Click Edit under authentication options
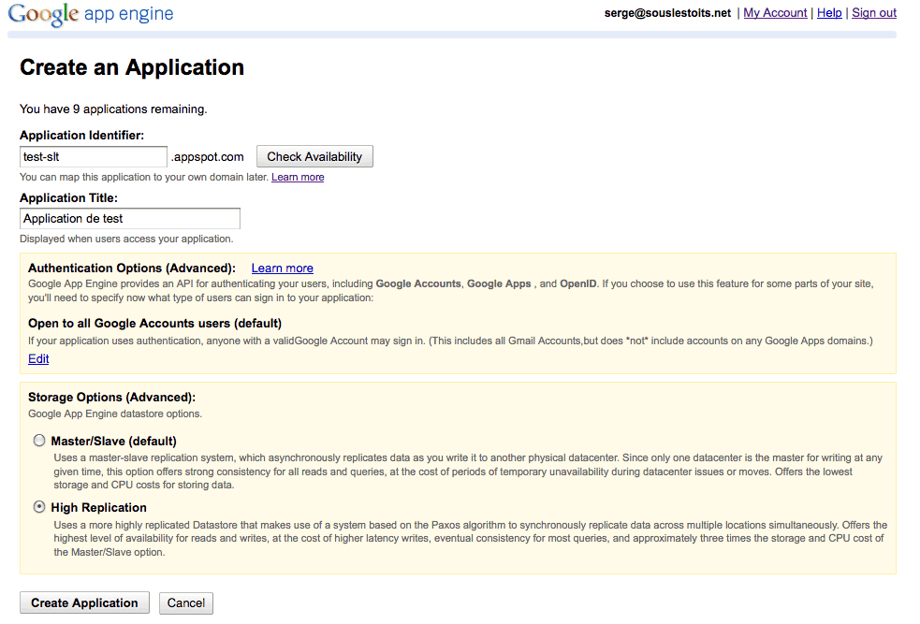The height and width of the screenshot is (624, 920). (x=38, y=359)
